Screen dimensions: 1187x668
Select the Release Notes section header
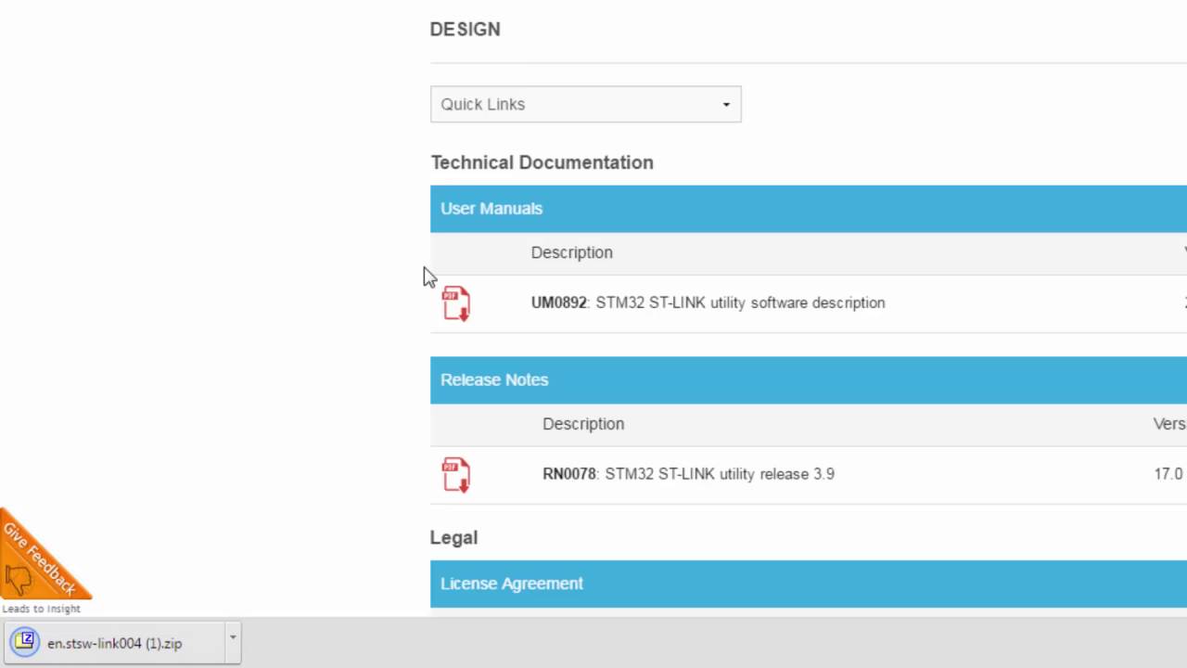pyautogui.click(x=809, y=379)
